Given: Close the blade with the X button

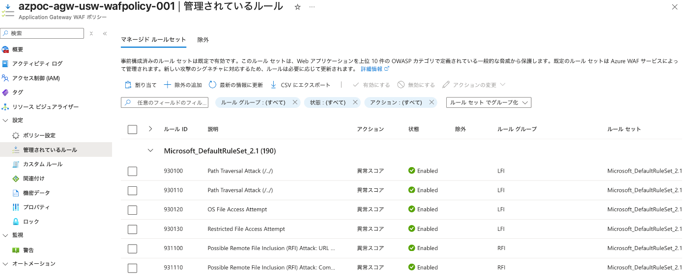Looking at the screenshot, I should (x=674, y=7).
